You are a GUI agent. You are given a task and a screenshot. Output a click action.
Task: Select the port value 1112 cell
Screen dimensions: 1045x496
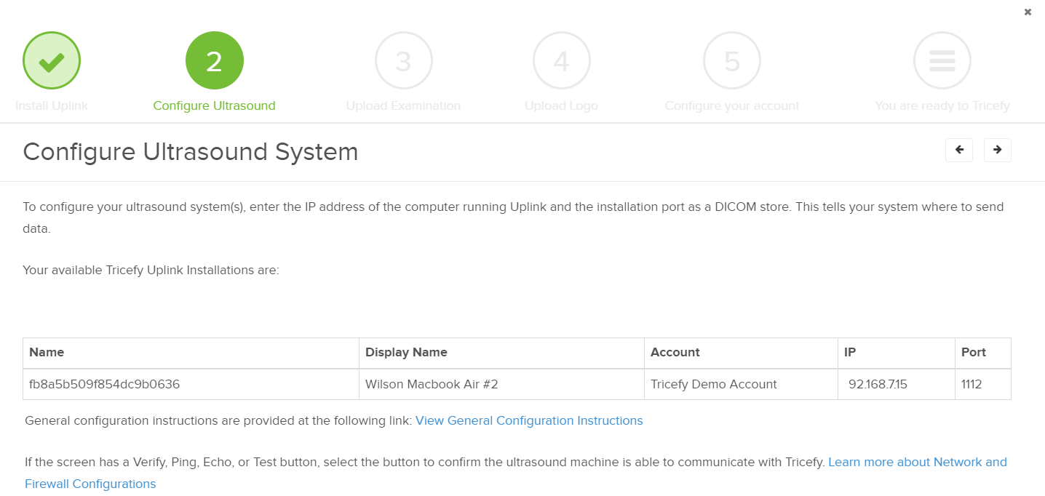pos(983,384)
